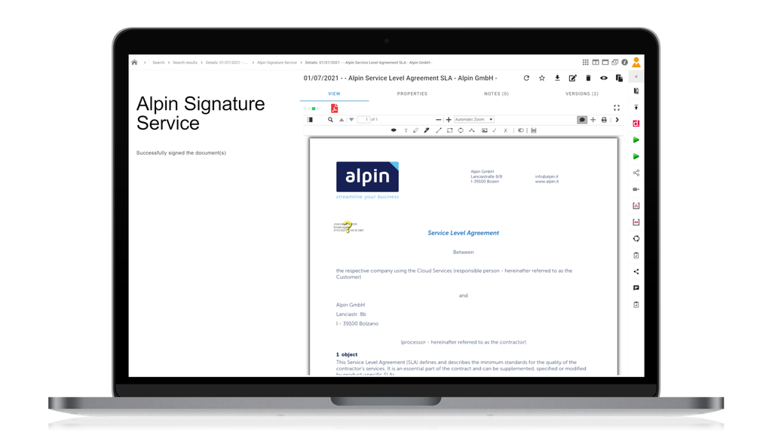The width and height of the screenshot is (772, 444).
Task: Select the pencil drawing tool
Action: pos(415,130)
